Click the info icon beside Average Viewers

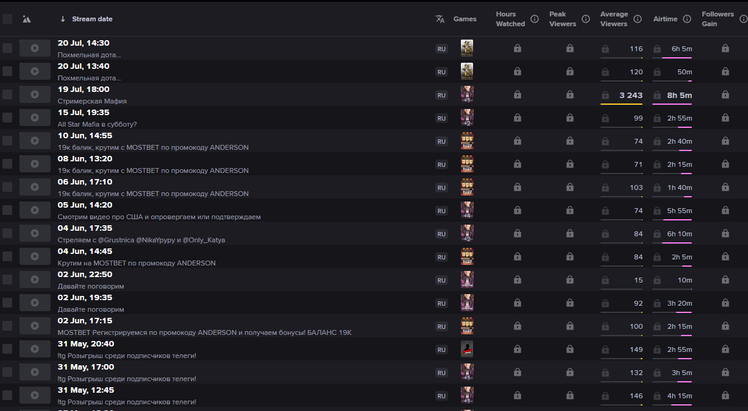click(x=638, y=19)
